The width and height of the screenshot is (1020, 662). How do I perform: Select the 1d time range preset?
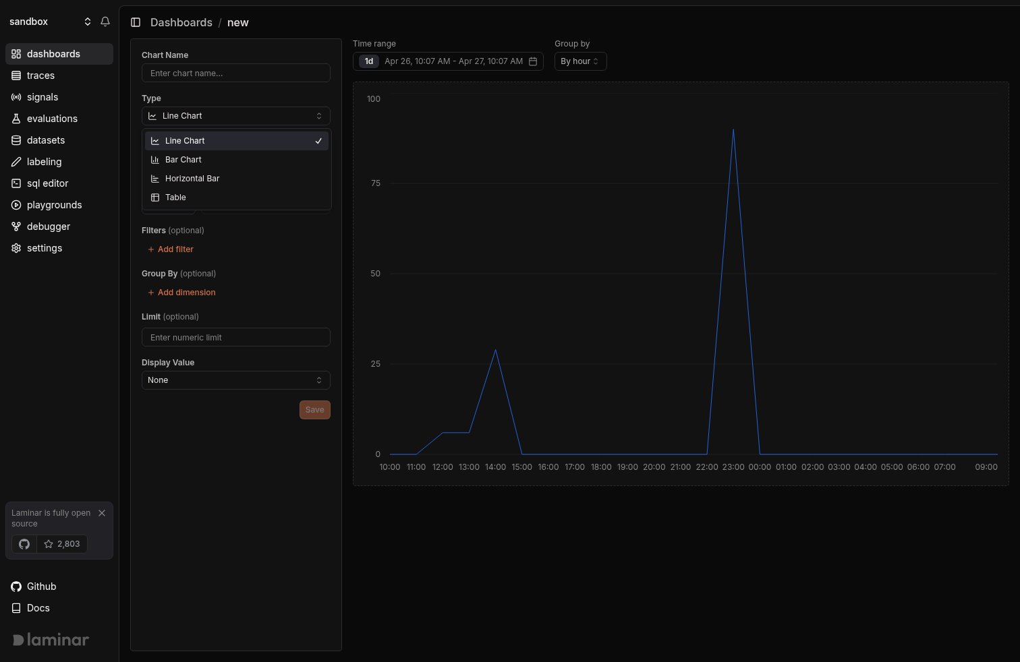tap(369, 61)
